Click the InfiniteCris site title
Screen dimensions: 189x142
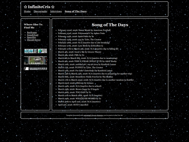click(x=39, y=7)
